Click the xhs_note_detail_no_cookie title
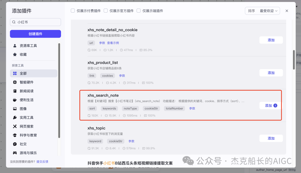This screenshot has height=173, width=301. click(113, 30)
